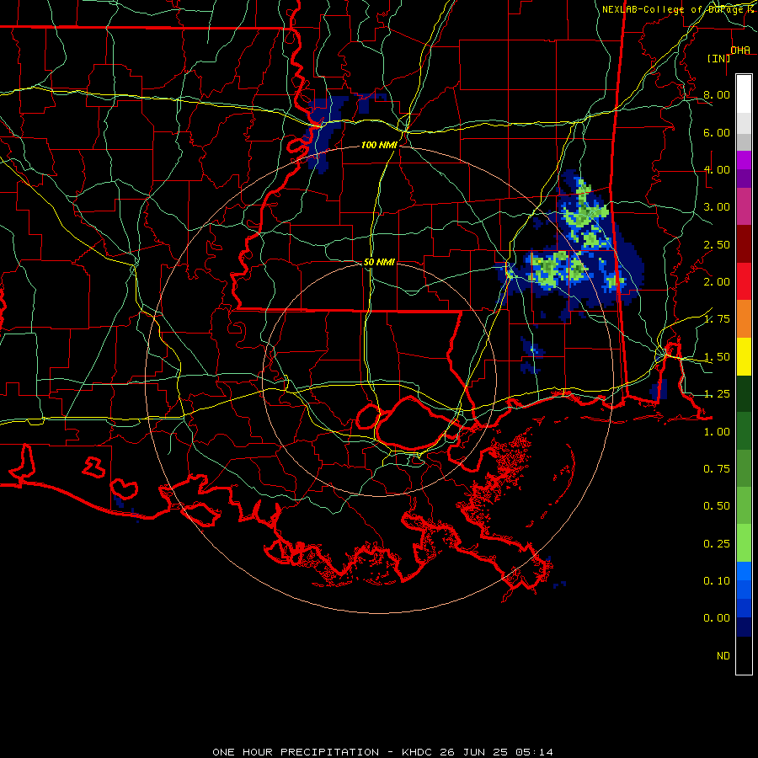Click the light green swatch beside 0.25
758x758 pixels.
[x=744, y=543]
